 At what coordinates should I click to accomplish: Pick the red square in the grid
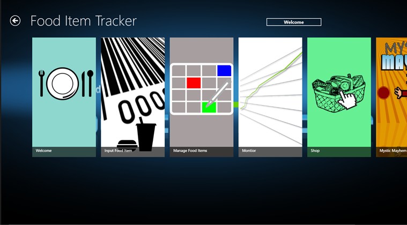point(194,83)
